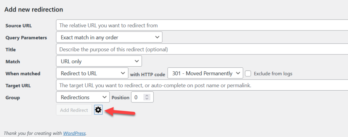The image size is (348, 137).
Task: Increase Position using the stepper up arrow
Action: point(147,96)
